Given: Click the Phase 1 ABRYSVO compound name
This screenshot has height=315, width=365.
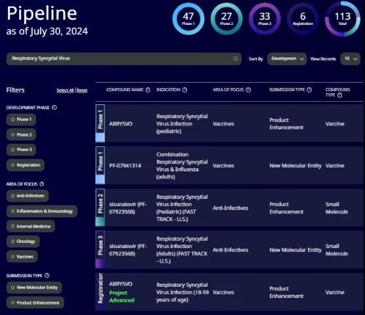Looking at the screenshot, I should pyautogui.click(x=121, y=124).
